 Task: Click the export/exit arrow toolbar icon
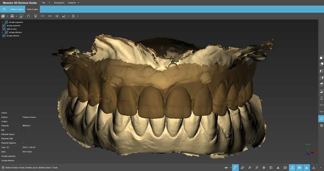point(73,16)
